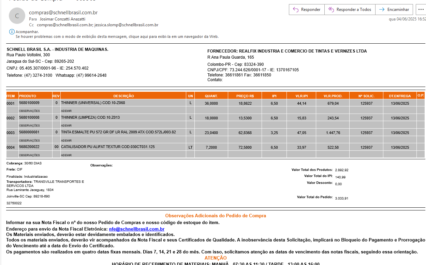This screenshot has height=265, width=426.
Task: Forward the email with Encaminhar
Action: pyautogui.click(x=394, y=10)
